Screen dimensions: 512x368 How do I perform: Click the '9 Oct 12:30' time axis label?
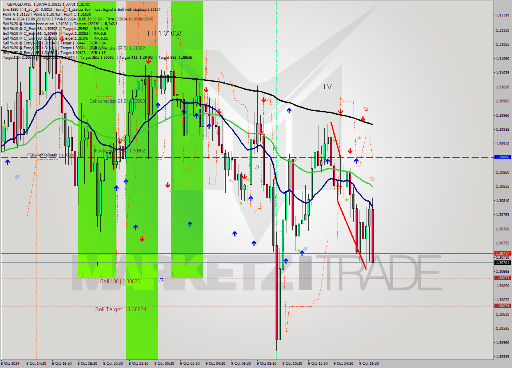tap(318, 364)
